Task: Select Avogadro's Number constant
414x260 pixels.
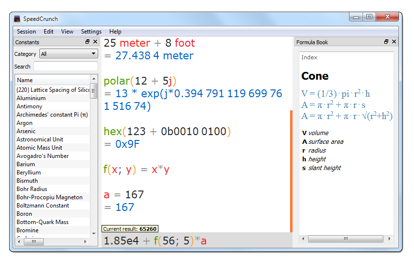Action: tap(43, 156)
